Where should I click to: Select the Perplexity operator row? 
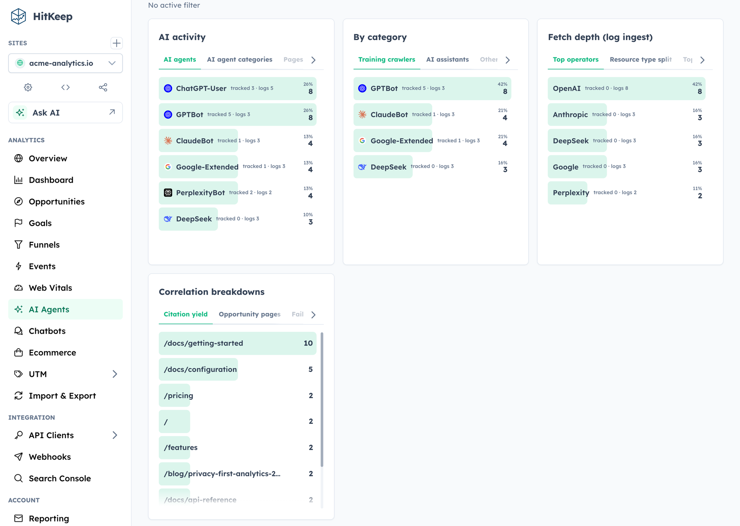click(x=627, y=193)
